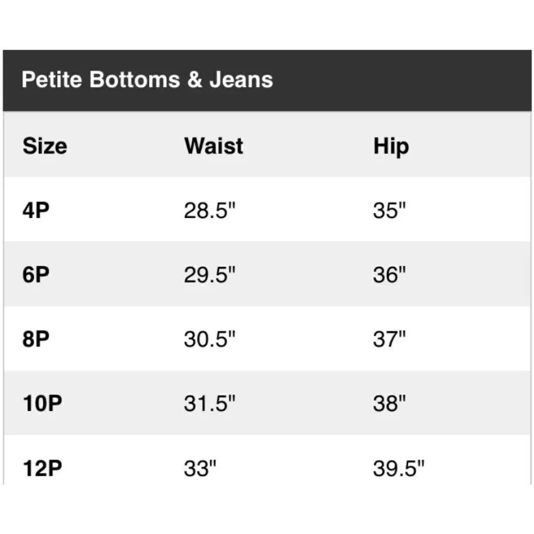Click the 6P size label
This screenshot has height=534, width=534.
coord(36,275)
